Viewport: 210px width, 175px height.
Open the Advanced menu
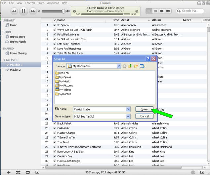[x=53, y=3]
